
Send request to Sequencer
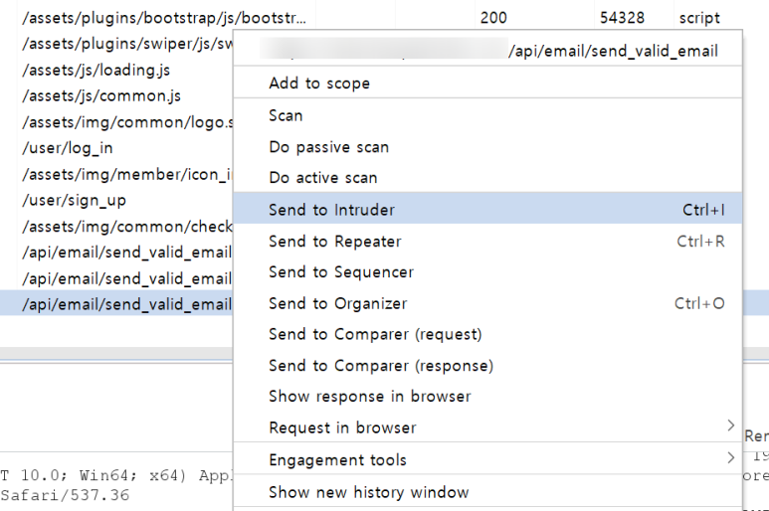pos(341,272)
